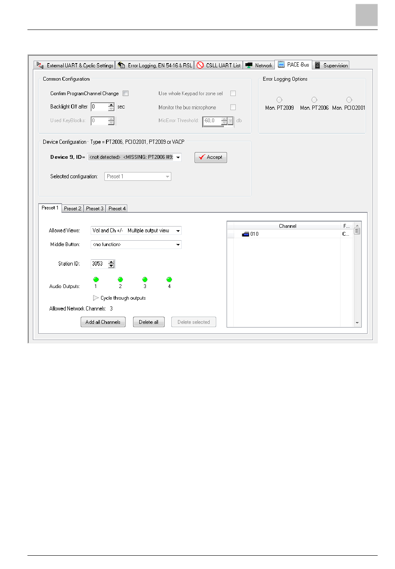
Task: Click the Station ID spinner arrows
Action: (111, 264)
